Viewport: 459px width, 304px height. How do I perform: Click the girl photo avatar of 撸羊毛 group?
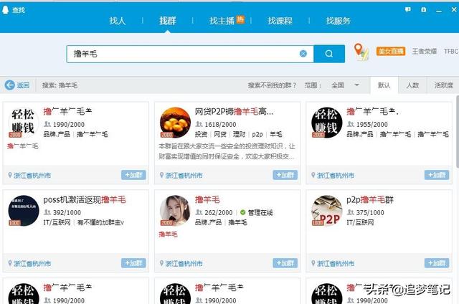click(x=174, y=211)
